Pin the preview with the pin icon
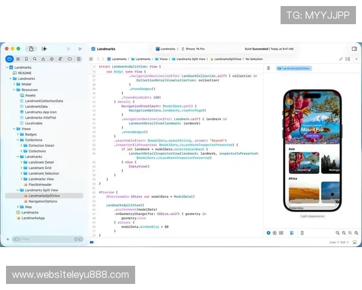The height and width of the screenshot is (290, 362). 269,68
